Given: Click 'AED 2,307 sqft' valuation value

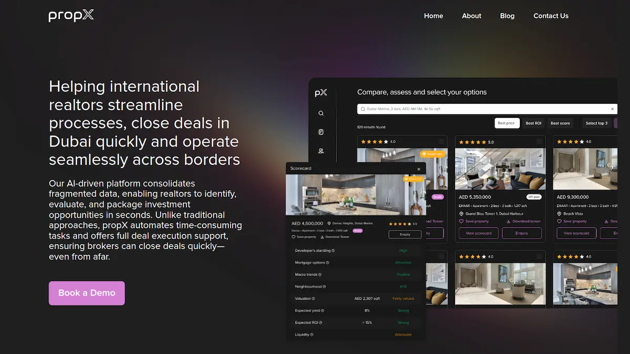Looking at the screenshot, I should (367, 298).
